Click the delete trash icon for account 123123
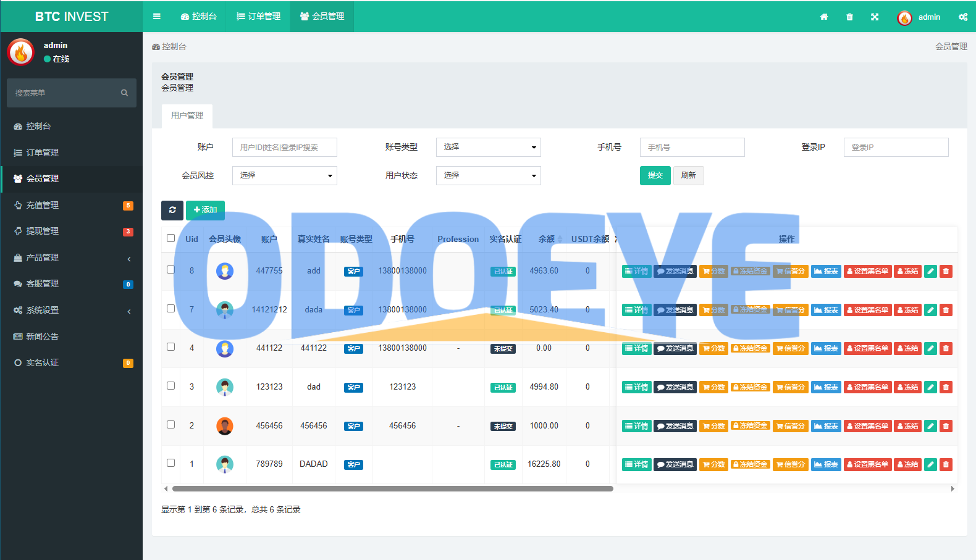Viewport: 976px width, 560px height. point(946,387)
